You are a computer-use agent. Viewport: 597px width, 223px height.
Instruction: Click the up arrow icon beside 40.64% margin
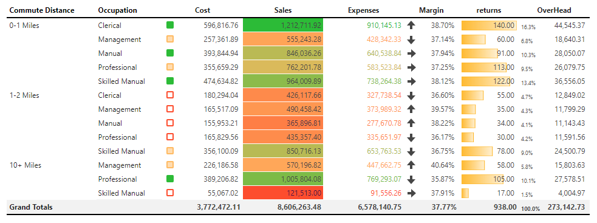coord(411,165)
